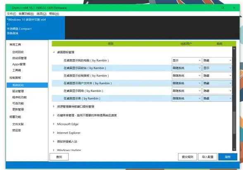Collapse the 桌面图标管理 group
This screenshot has width=243, height=170.
54,52
